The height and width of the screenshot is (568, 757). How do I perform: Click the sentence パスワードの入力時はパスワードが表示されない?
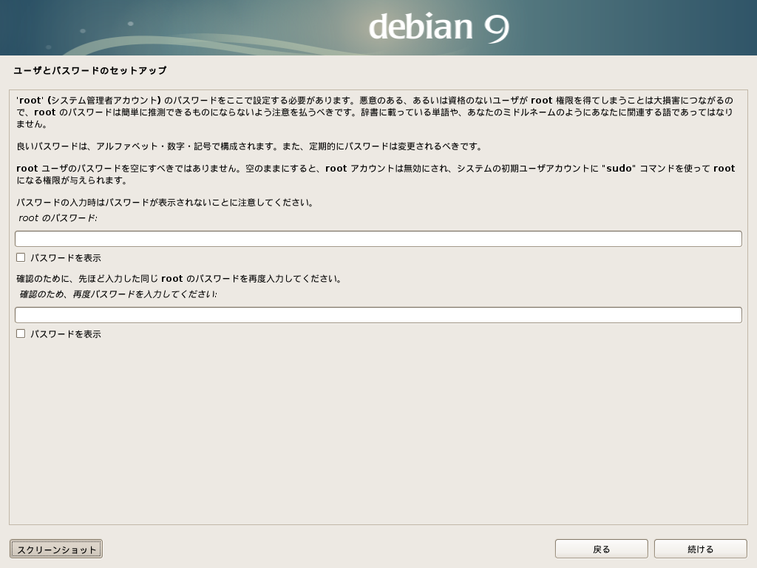point(165,203)
